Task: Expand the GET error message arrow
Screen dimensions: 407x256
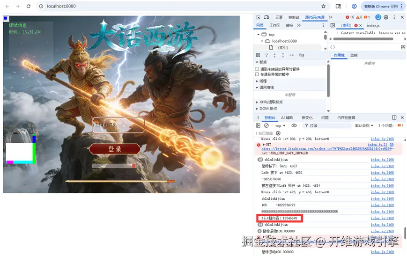Action: (x=264, y=145)
